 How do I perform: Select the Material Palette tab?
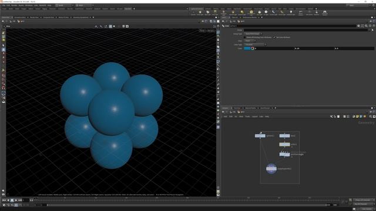[x=251, y=108]
